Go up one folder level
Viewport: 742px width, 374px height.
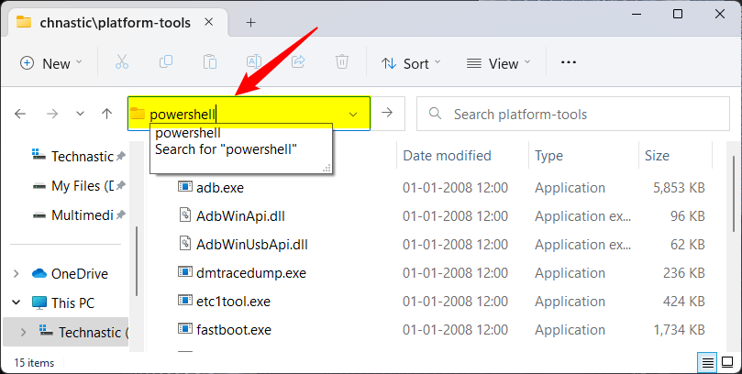107,114
